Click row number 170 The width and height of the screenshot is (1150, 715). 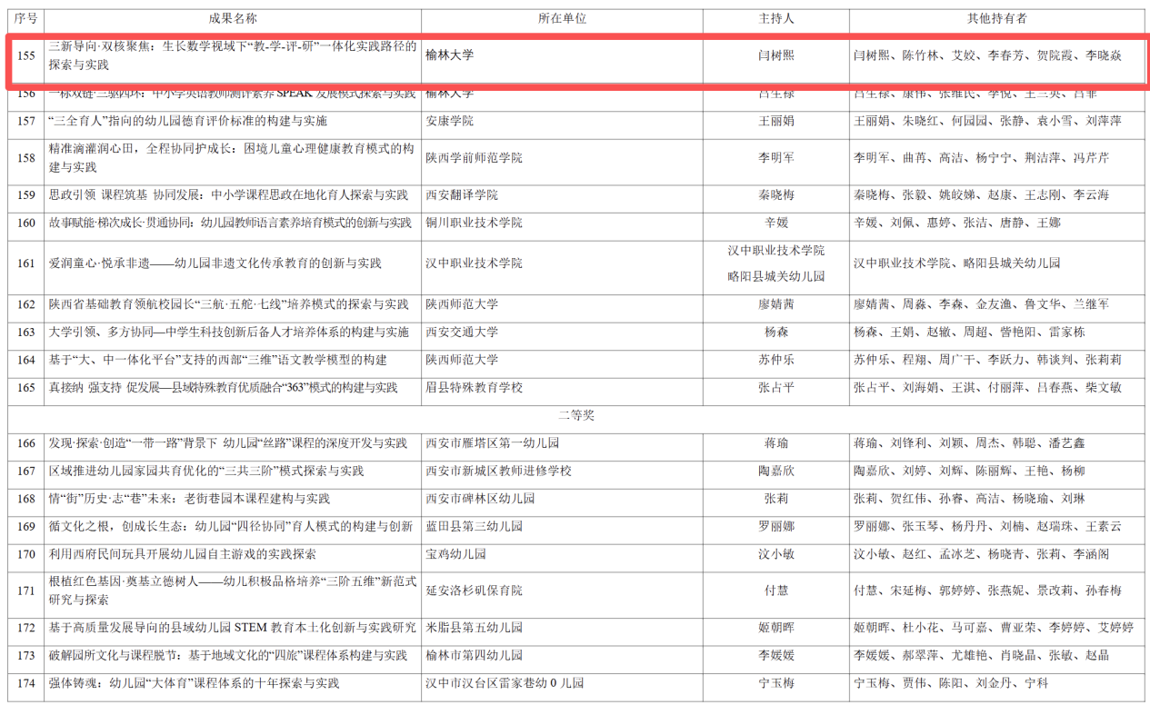(x=26, y=554)
